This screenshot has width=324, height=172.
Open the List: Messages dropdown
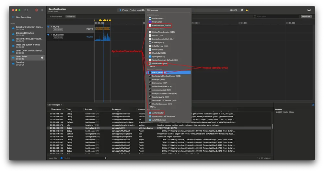click(x=54, y=105)
